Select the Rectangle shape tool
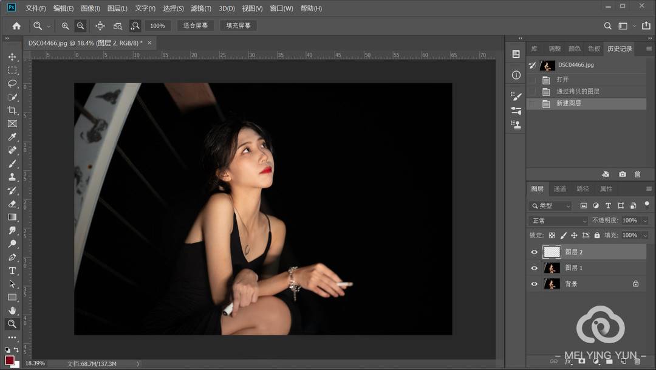Image resolution: width=656 pixels, height=370 pixels. (x=12, y=297)
